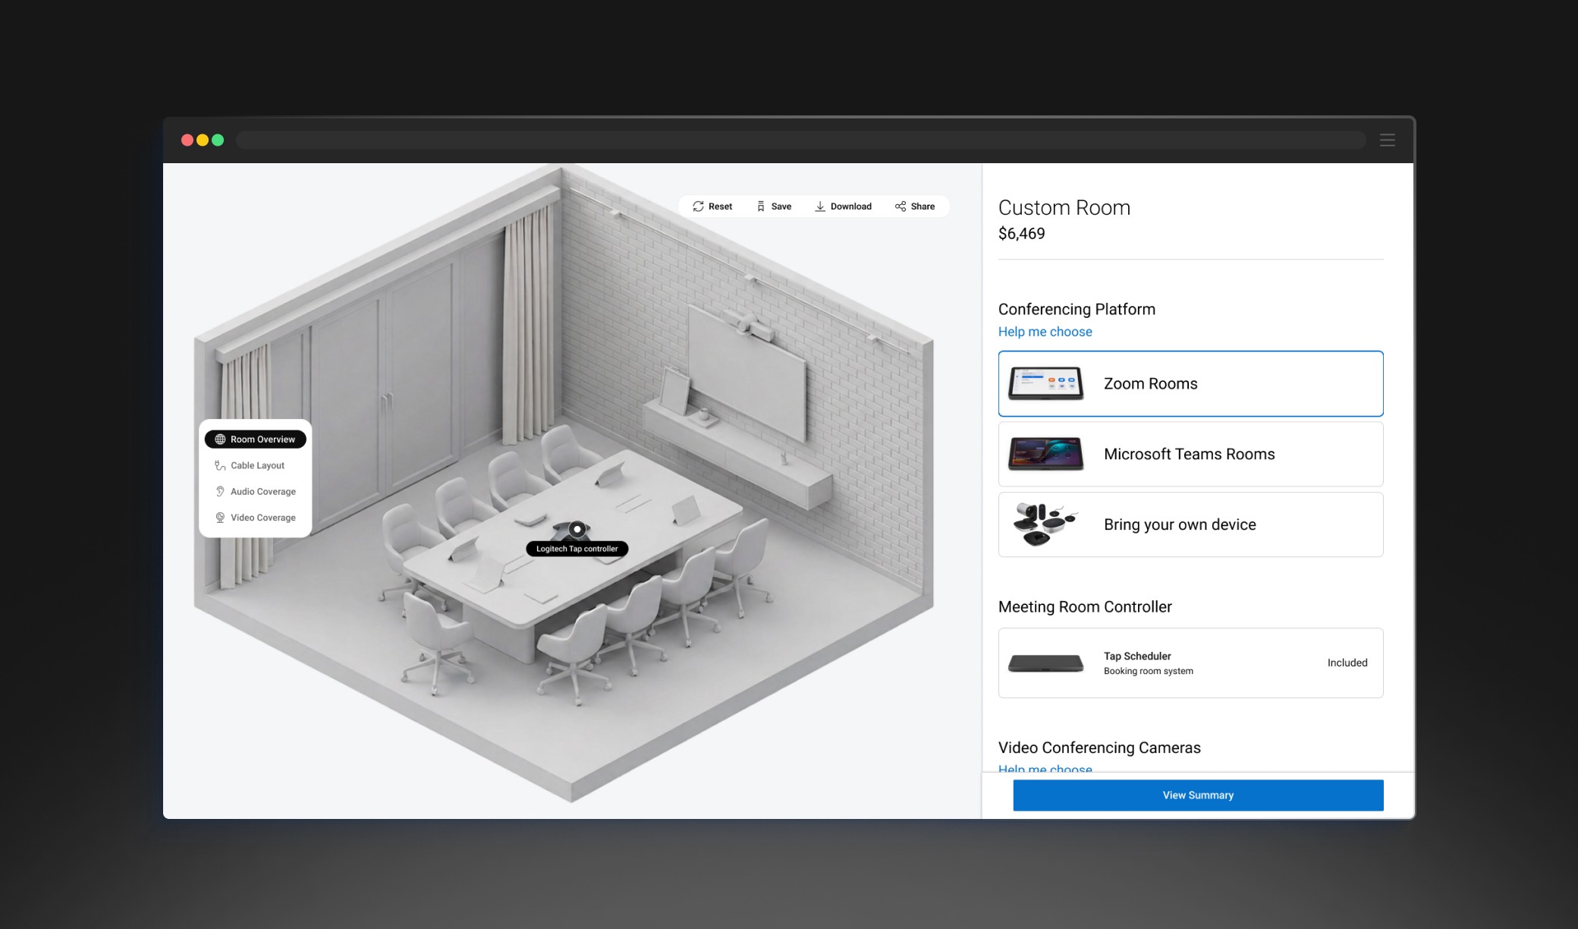
Task: Click the Save bookmark icon
Action: (761, 206)
